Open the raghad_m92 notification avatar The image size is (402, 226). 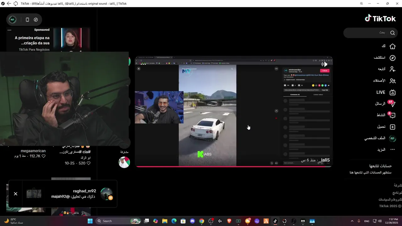pos(106,194)
